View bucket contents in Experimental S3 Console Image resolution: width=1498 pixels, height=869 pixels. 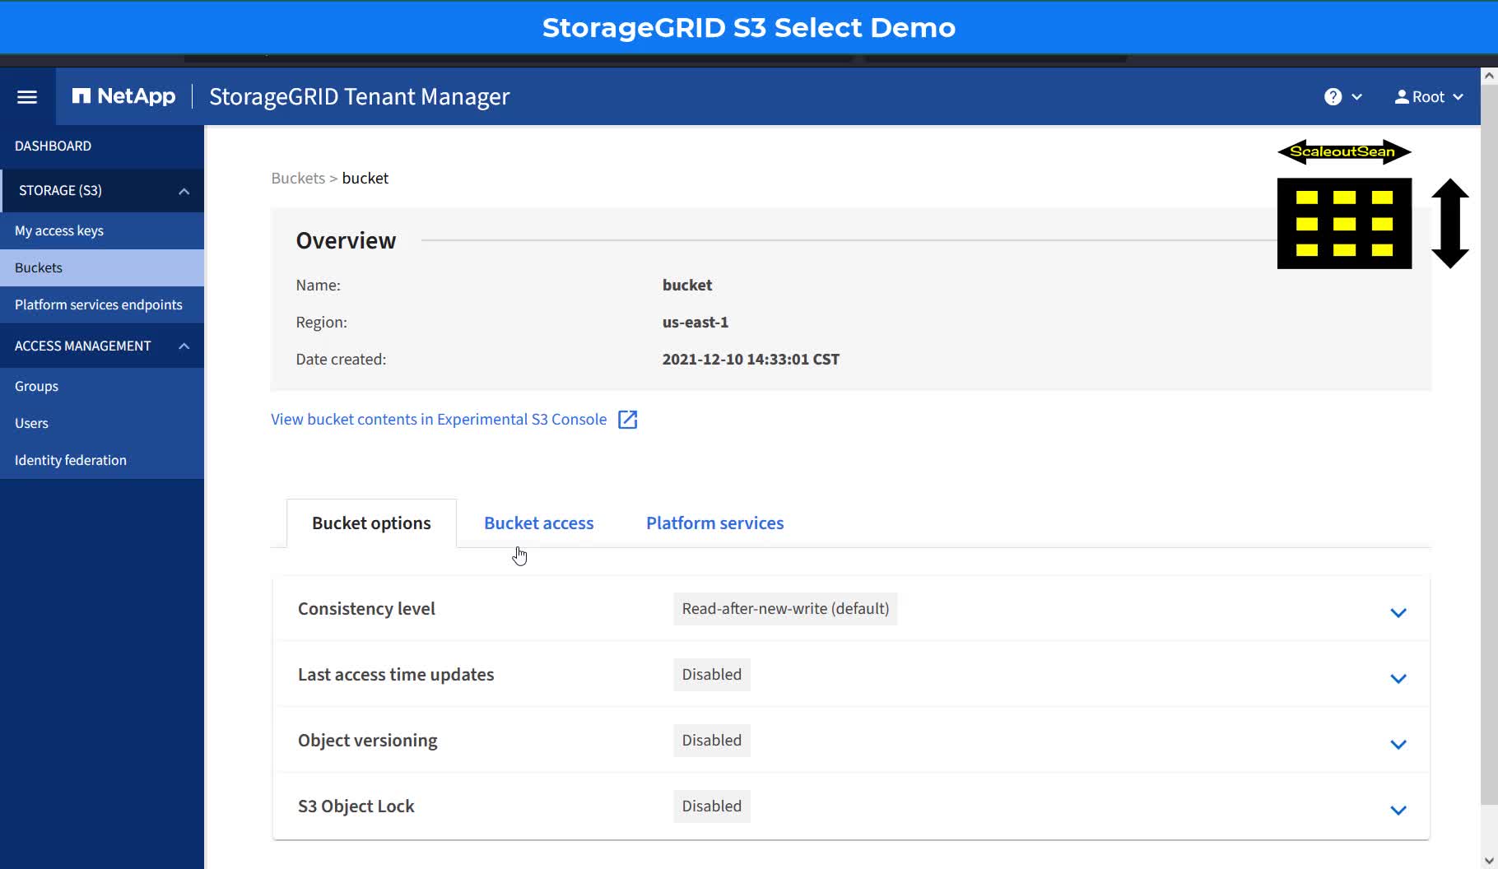(439, 420)
